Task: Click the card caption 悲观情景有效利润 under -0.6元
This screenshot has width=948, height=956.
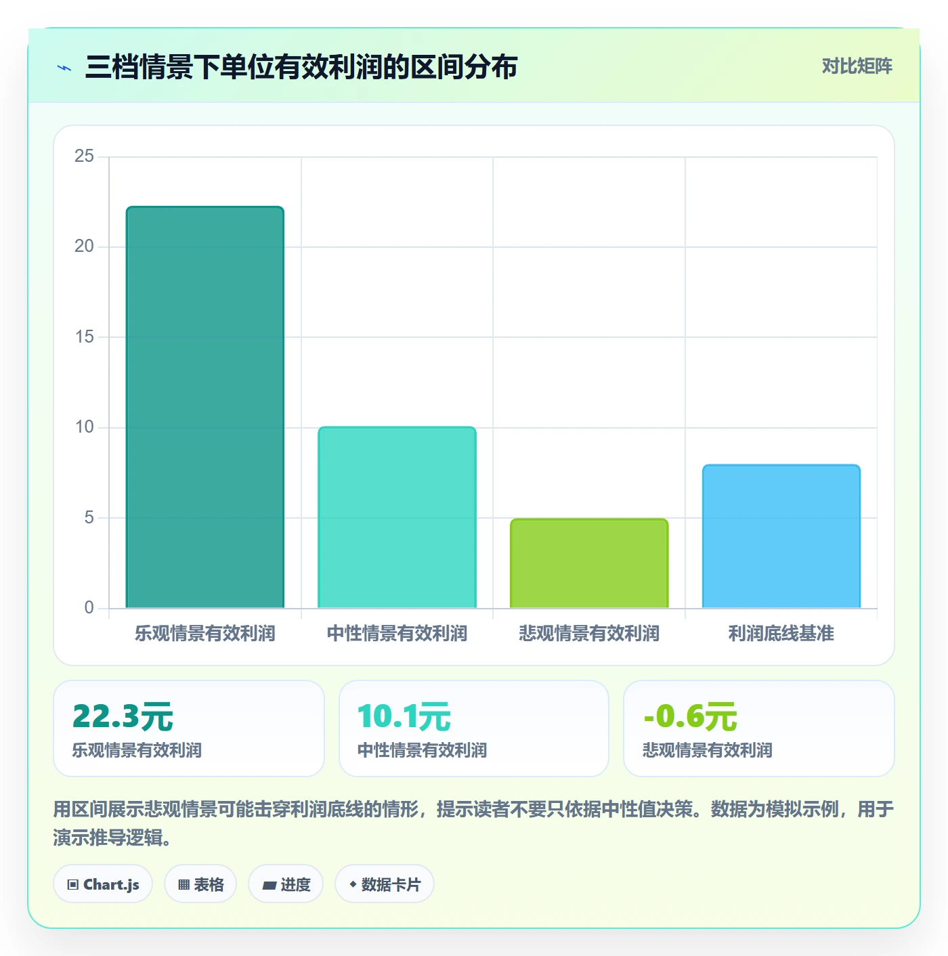Action: point(708,750)
